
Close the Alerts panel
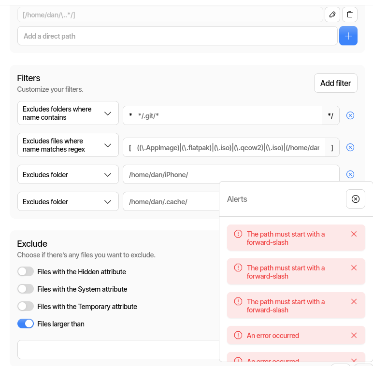point(355,199)
